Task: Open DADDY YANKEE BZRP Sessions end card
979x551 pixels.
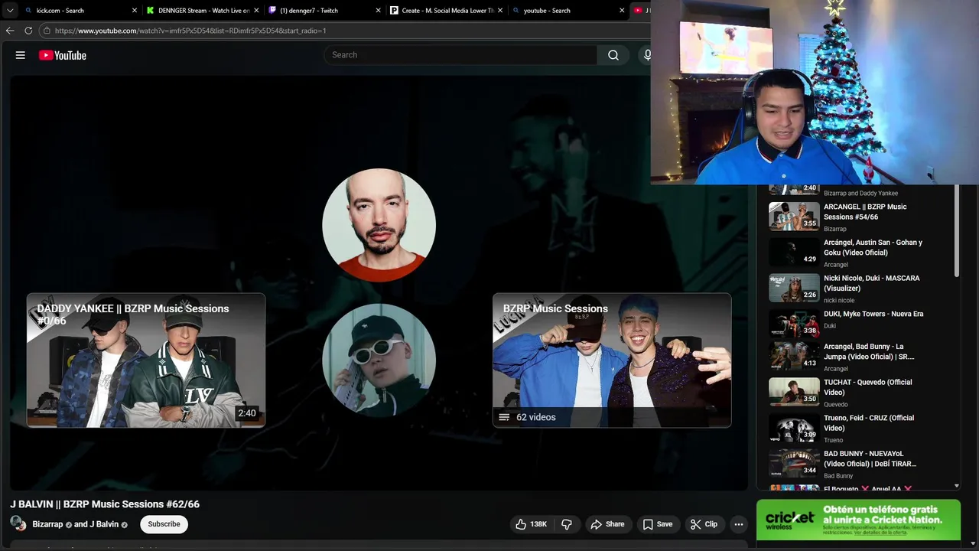Action: click(146, 360)
